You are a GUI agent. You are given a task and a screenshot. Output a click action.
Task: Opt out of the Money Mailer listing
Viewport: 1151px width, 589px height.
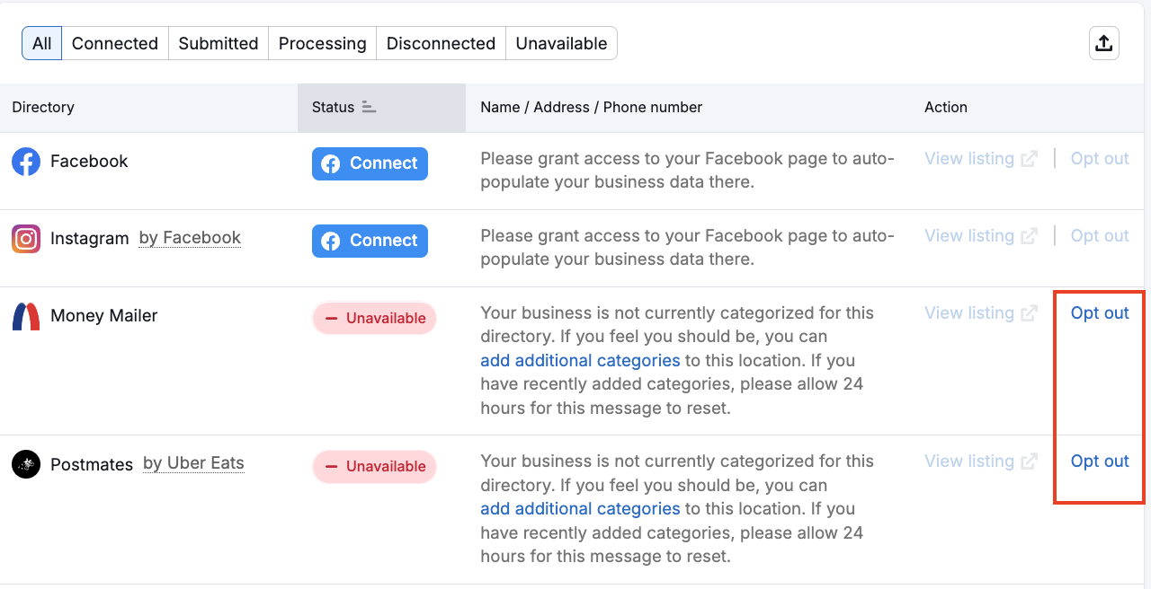pyautogui.click(x=1099, y=312)
